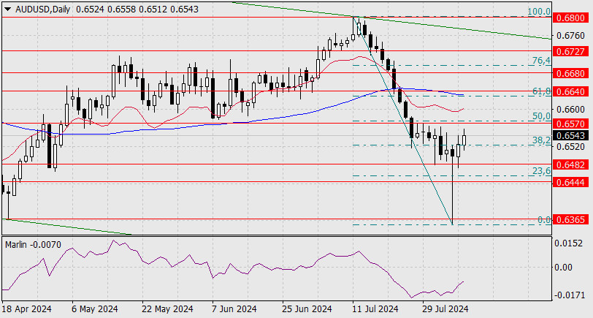Select the 0.6365 red price label
The height and width of the screenshot is (318, 593).
tap(571, 219)
